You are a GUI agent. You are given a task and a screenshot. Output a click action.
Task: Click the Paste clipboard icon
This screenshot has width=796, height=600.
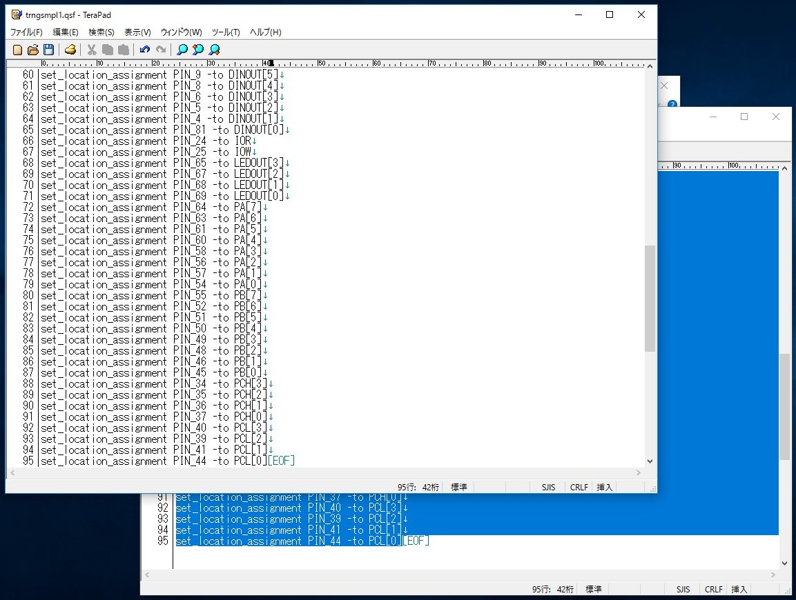click(124, 50)
